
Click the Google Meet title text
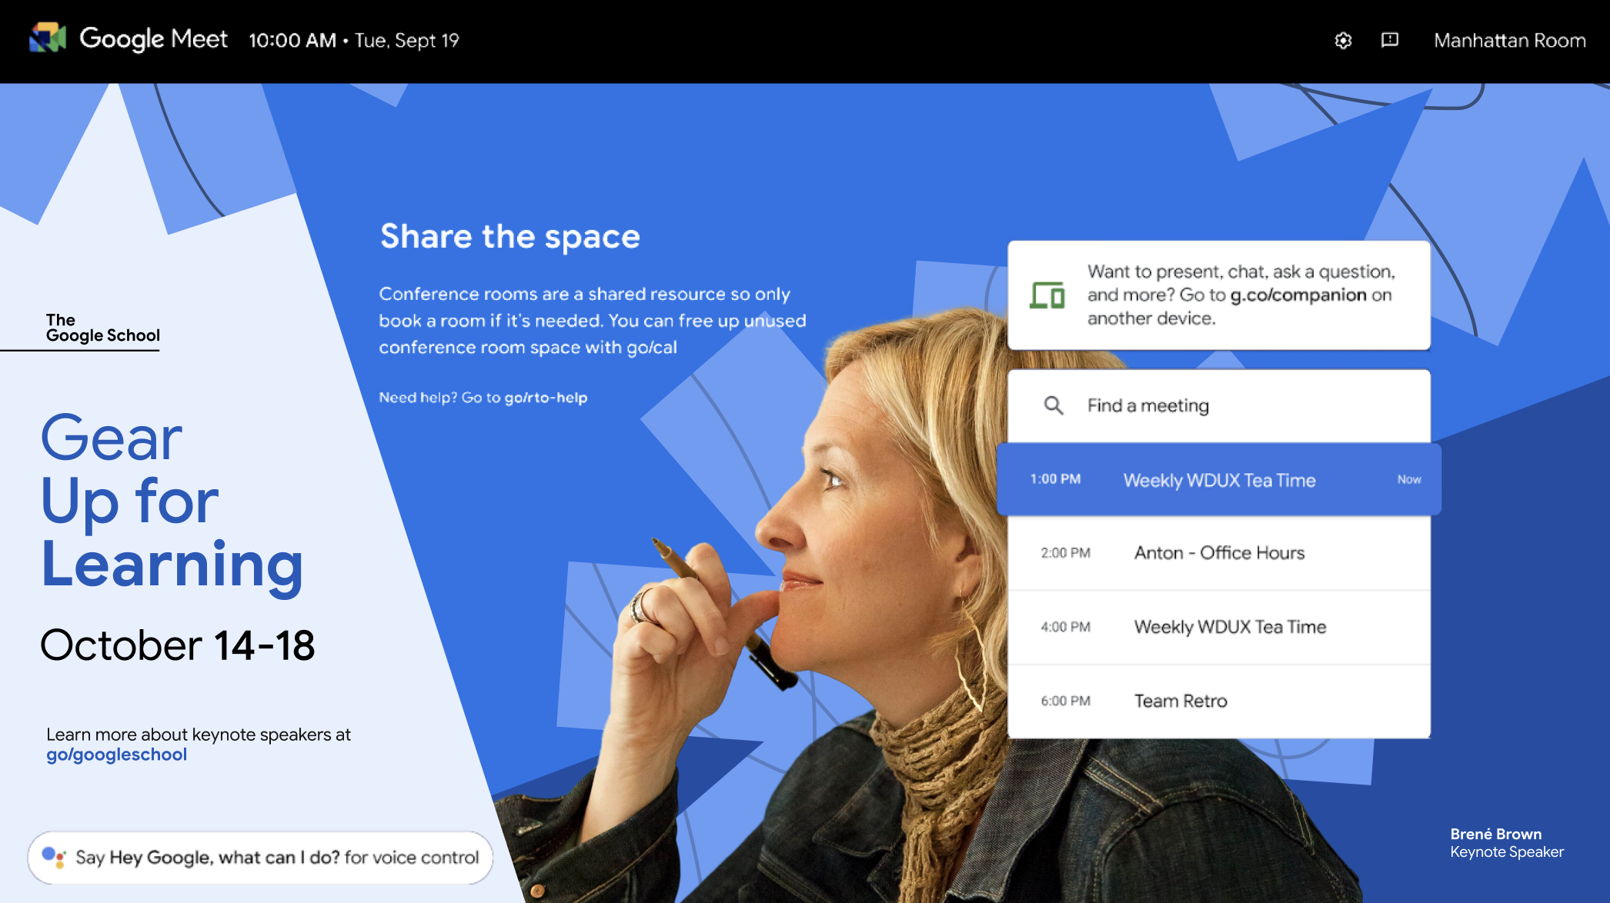point(153,38)
